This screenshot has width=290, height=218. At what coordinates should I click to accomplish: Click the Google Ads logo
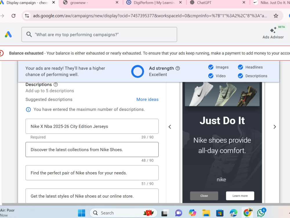click(x=8, y=35)
